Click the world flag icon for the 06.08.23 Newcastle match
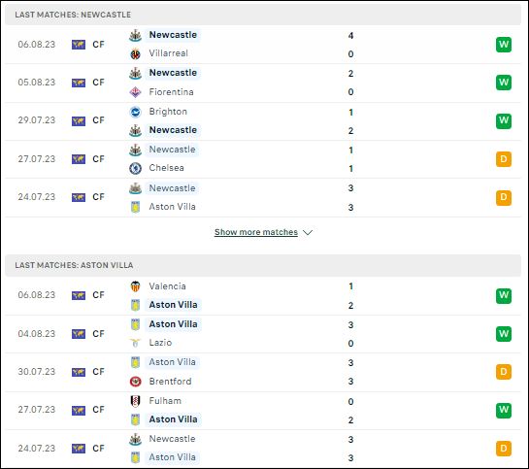 pyautogui.click(x=79, y=45)
